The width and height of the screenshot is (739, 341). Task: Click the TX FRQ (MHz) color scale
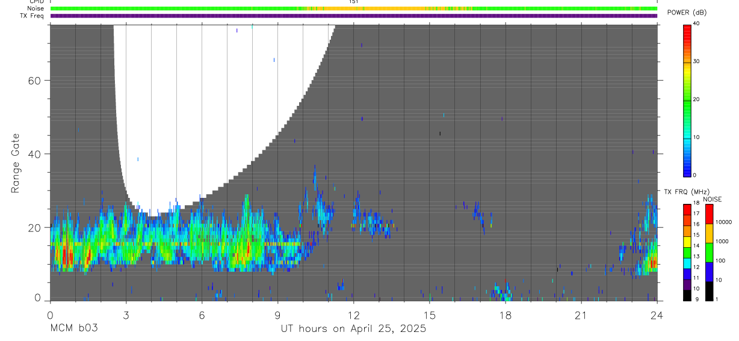[687, 253]
